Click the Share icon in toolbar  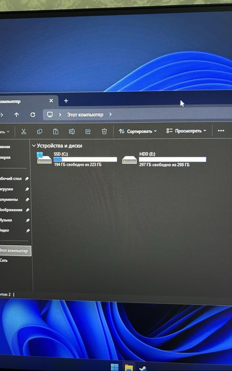88,131
